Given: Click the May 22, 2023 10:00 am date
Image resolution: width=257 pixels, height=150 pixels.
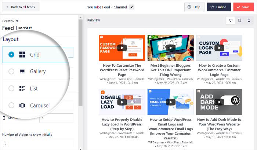Looking at the screenshot, I should [x=123, y=137].
